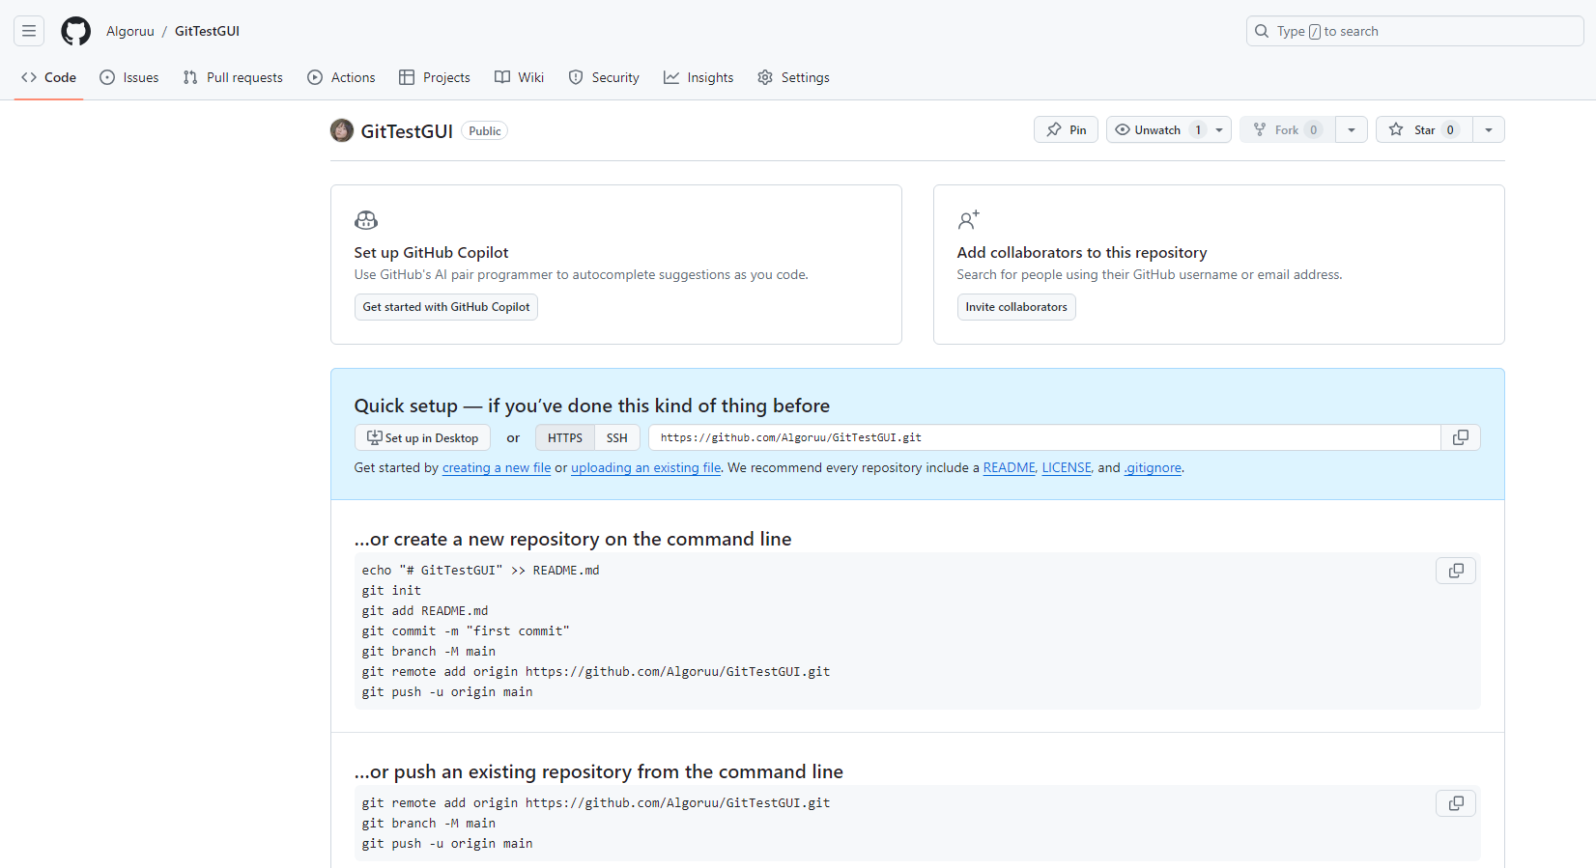The width and height of the screenshot is (1596, 868).
Task: Click the add collaborator person icon
Action: pyautogui.click(x=969, y=220)
